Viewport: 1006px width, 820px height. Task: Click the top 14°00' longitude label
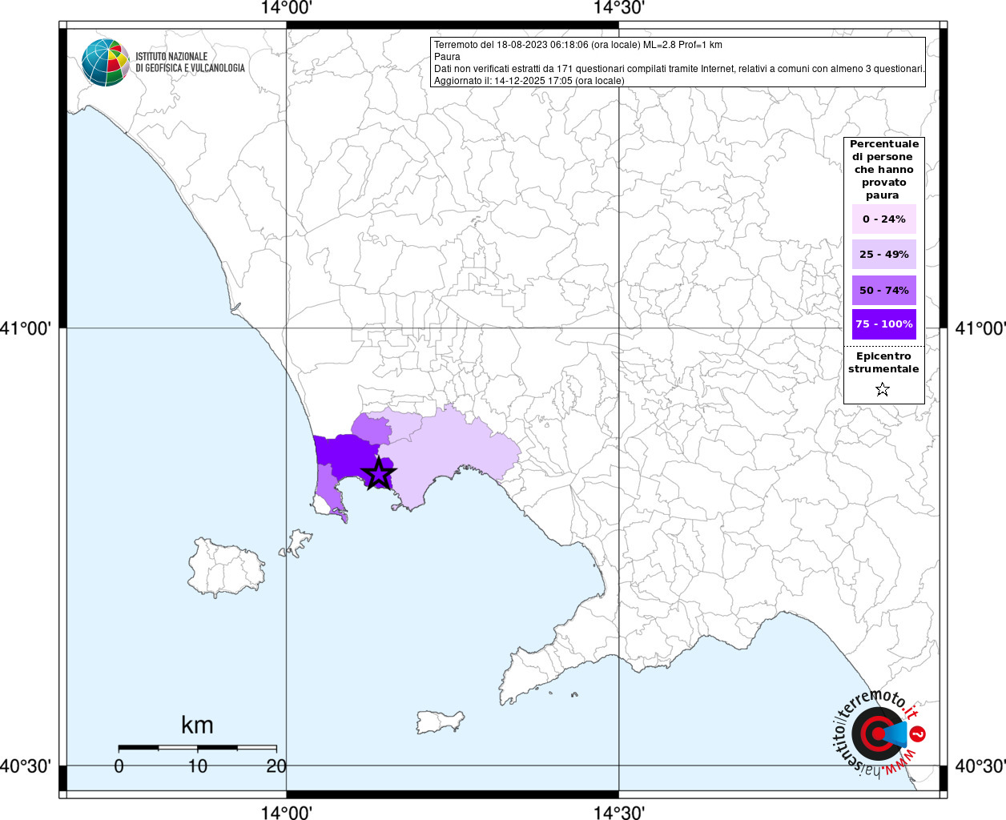point(286,8)
